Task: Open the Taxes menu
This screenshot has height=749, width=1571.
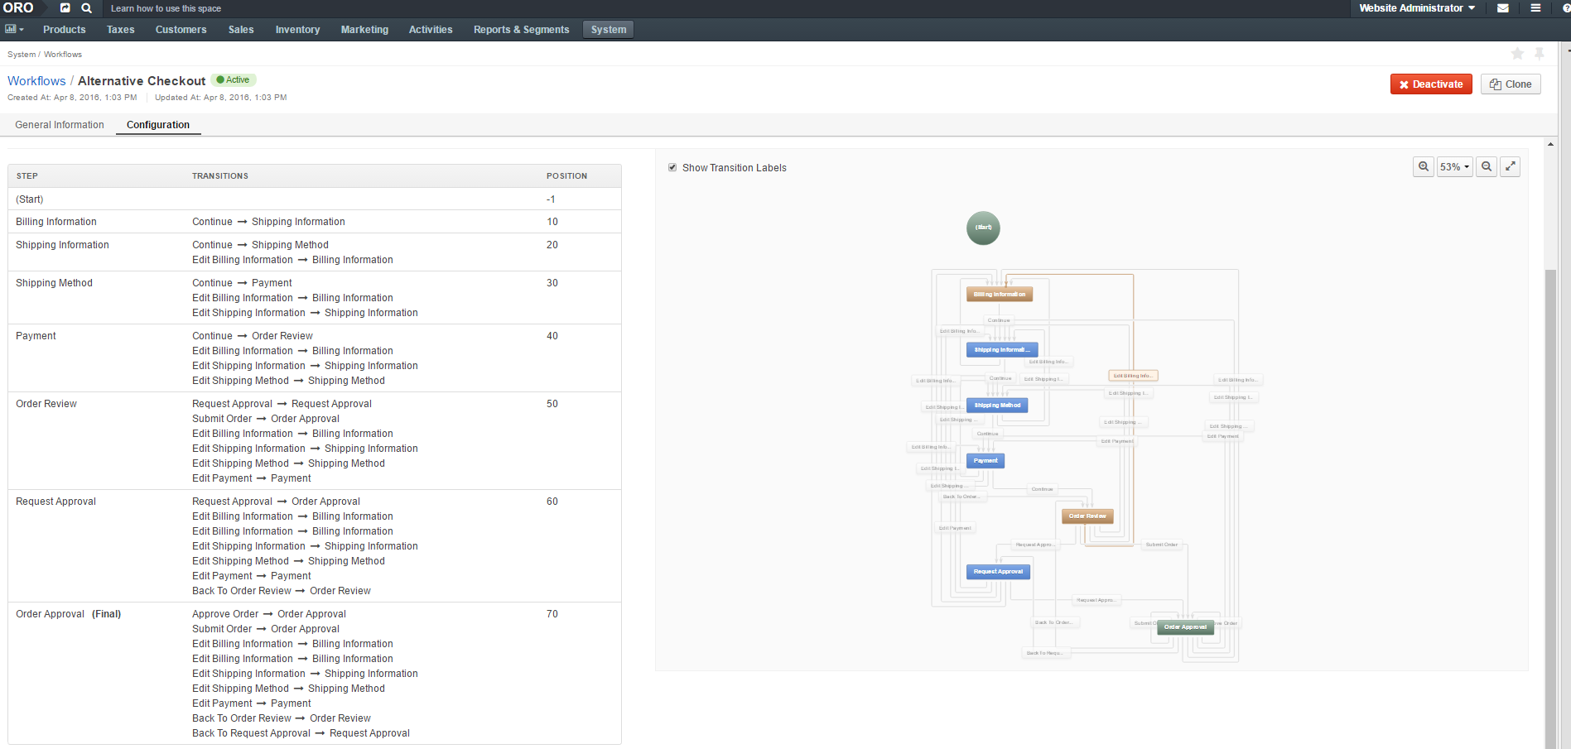Action: (x=121, y=30)
